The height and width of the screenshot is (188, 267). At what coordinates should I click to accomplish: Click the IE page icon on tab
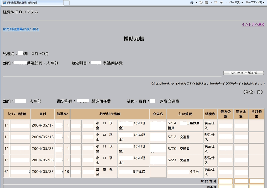[4, 3]
